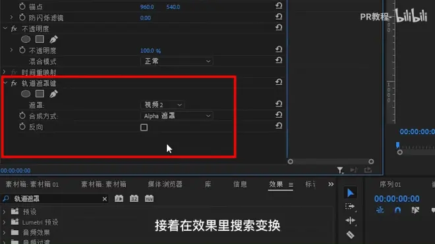Viewport: 435px width, 244px height.
Task: Toggle the 防闪烁滤镜 stopwatch
Action: (x=22, y=18)
